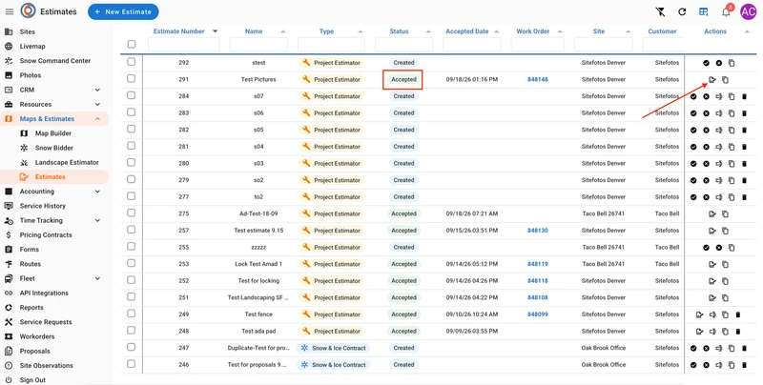Open the notifications bell
763x385 pixels.
[726, 12]
